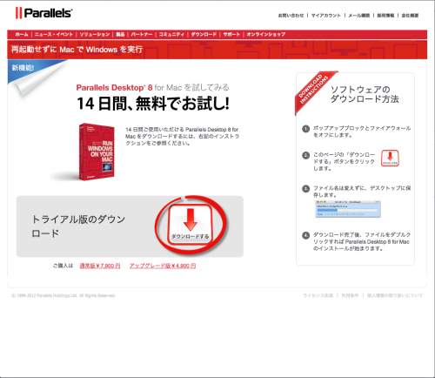Open the パートナー nav item

pyautogui.click(x=142, y=34)
